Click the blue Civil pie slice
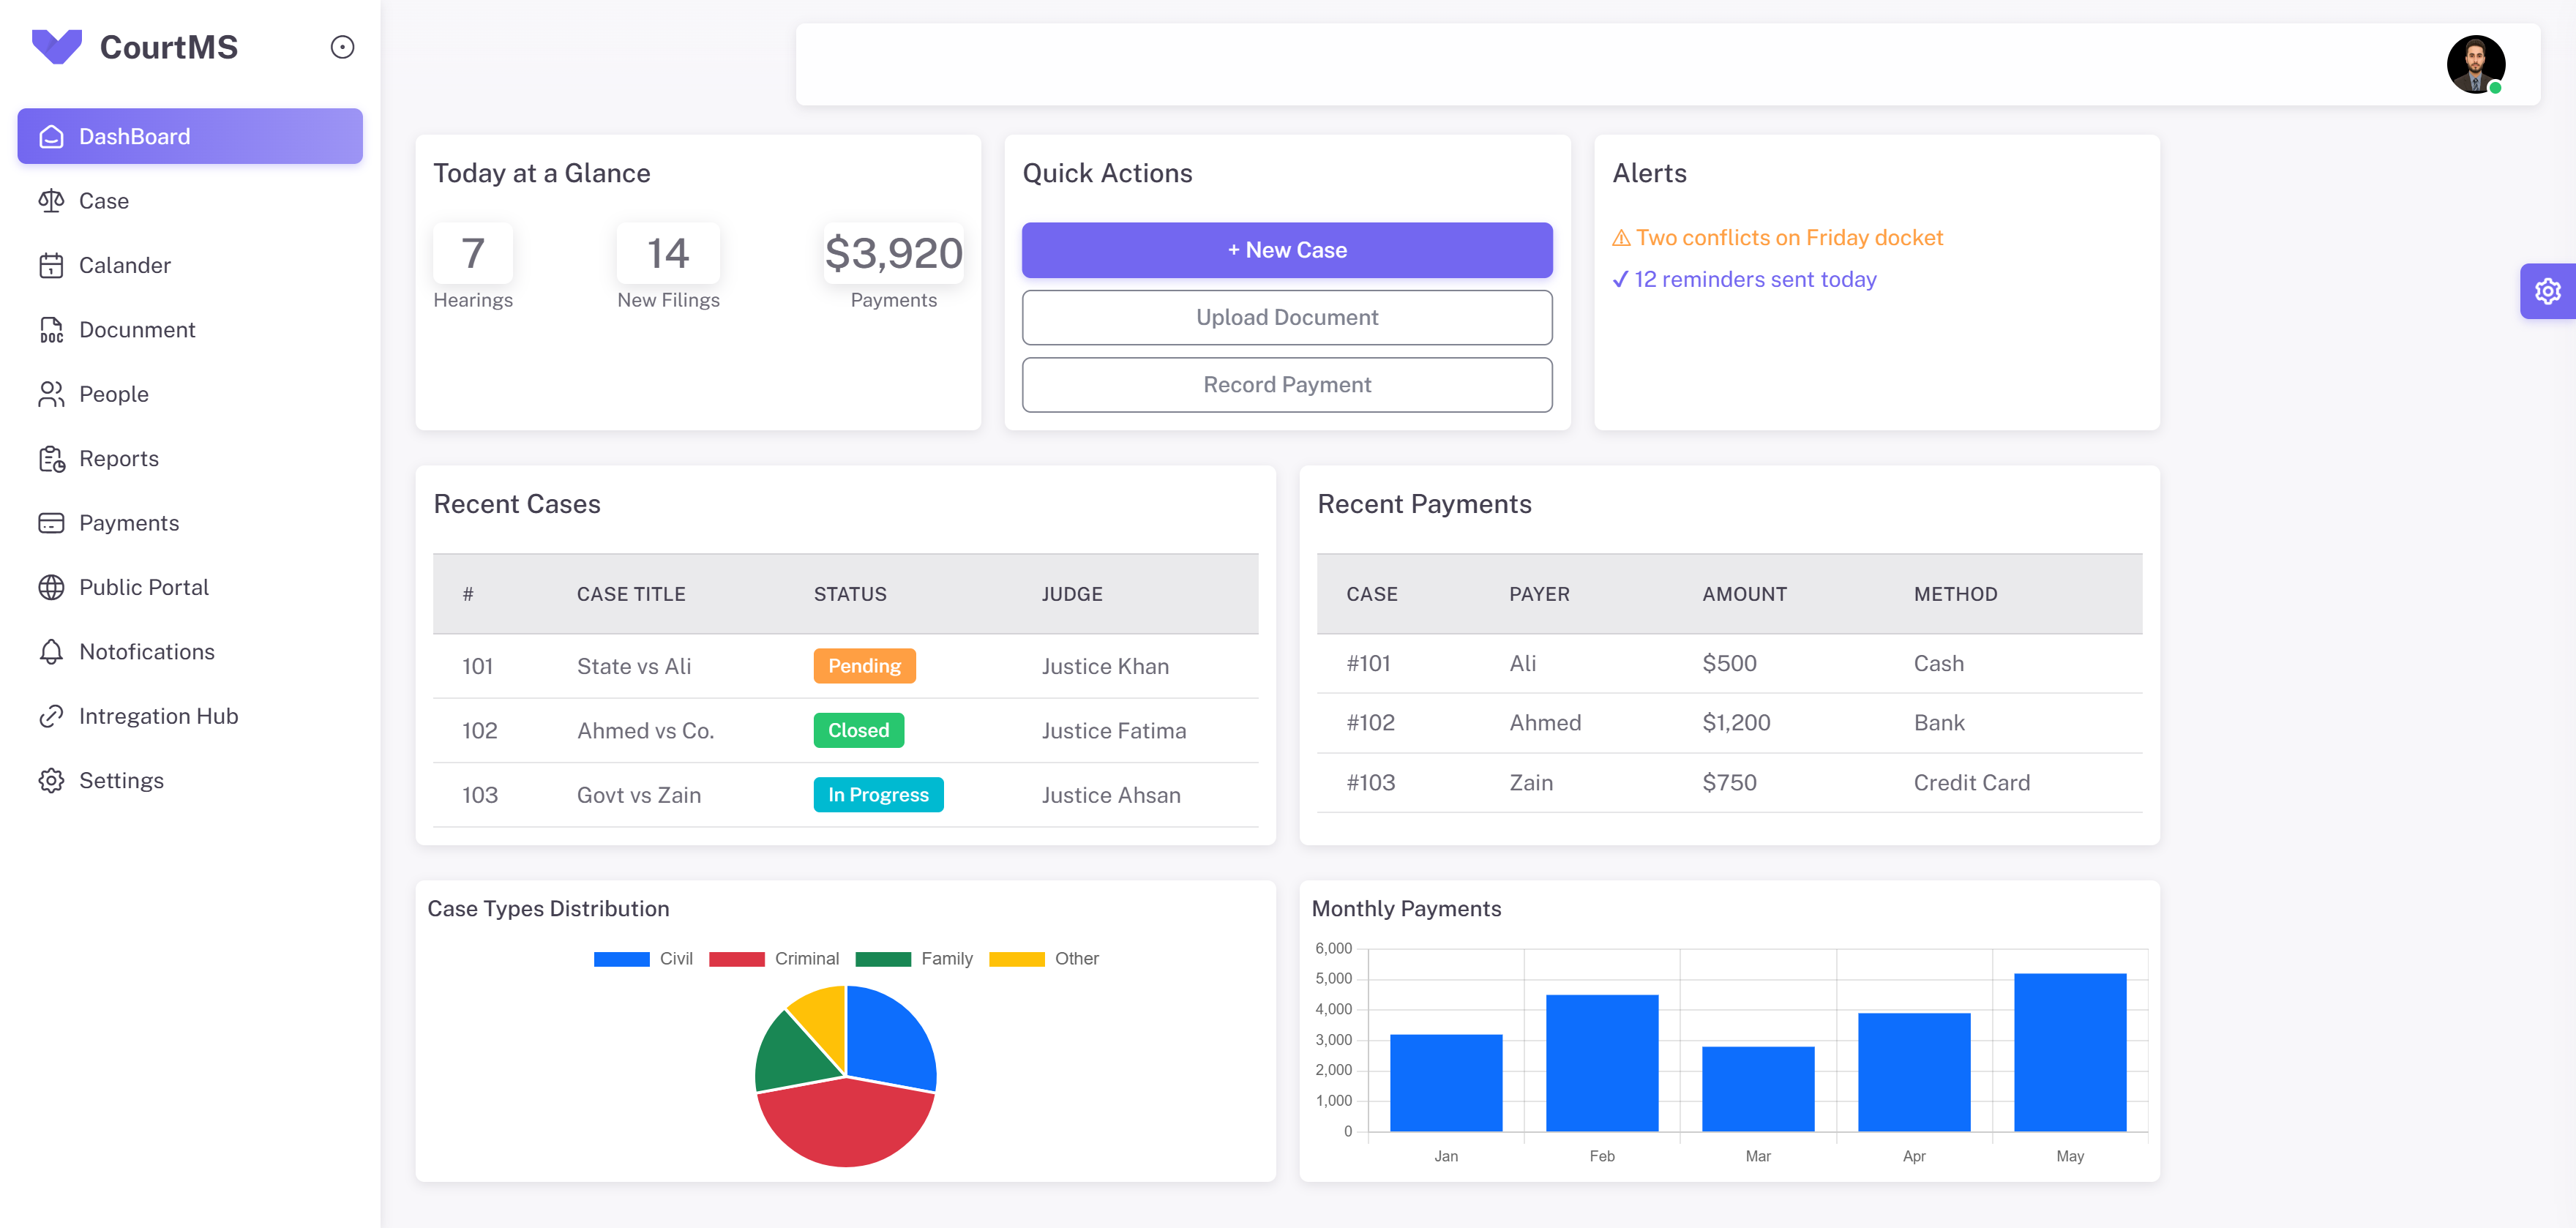Screen dimensions: 2576x1228 [890, 1040]
